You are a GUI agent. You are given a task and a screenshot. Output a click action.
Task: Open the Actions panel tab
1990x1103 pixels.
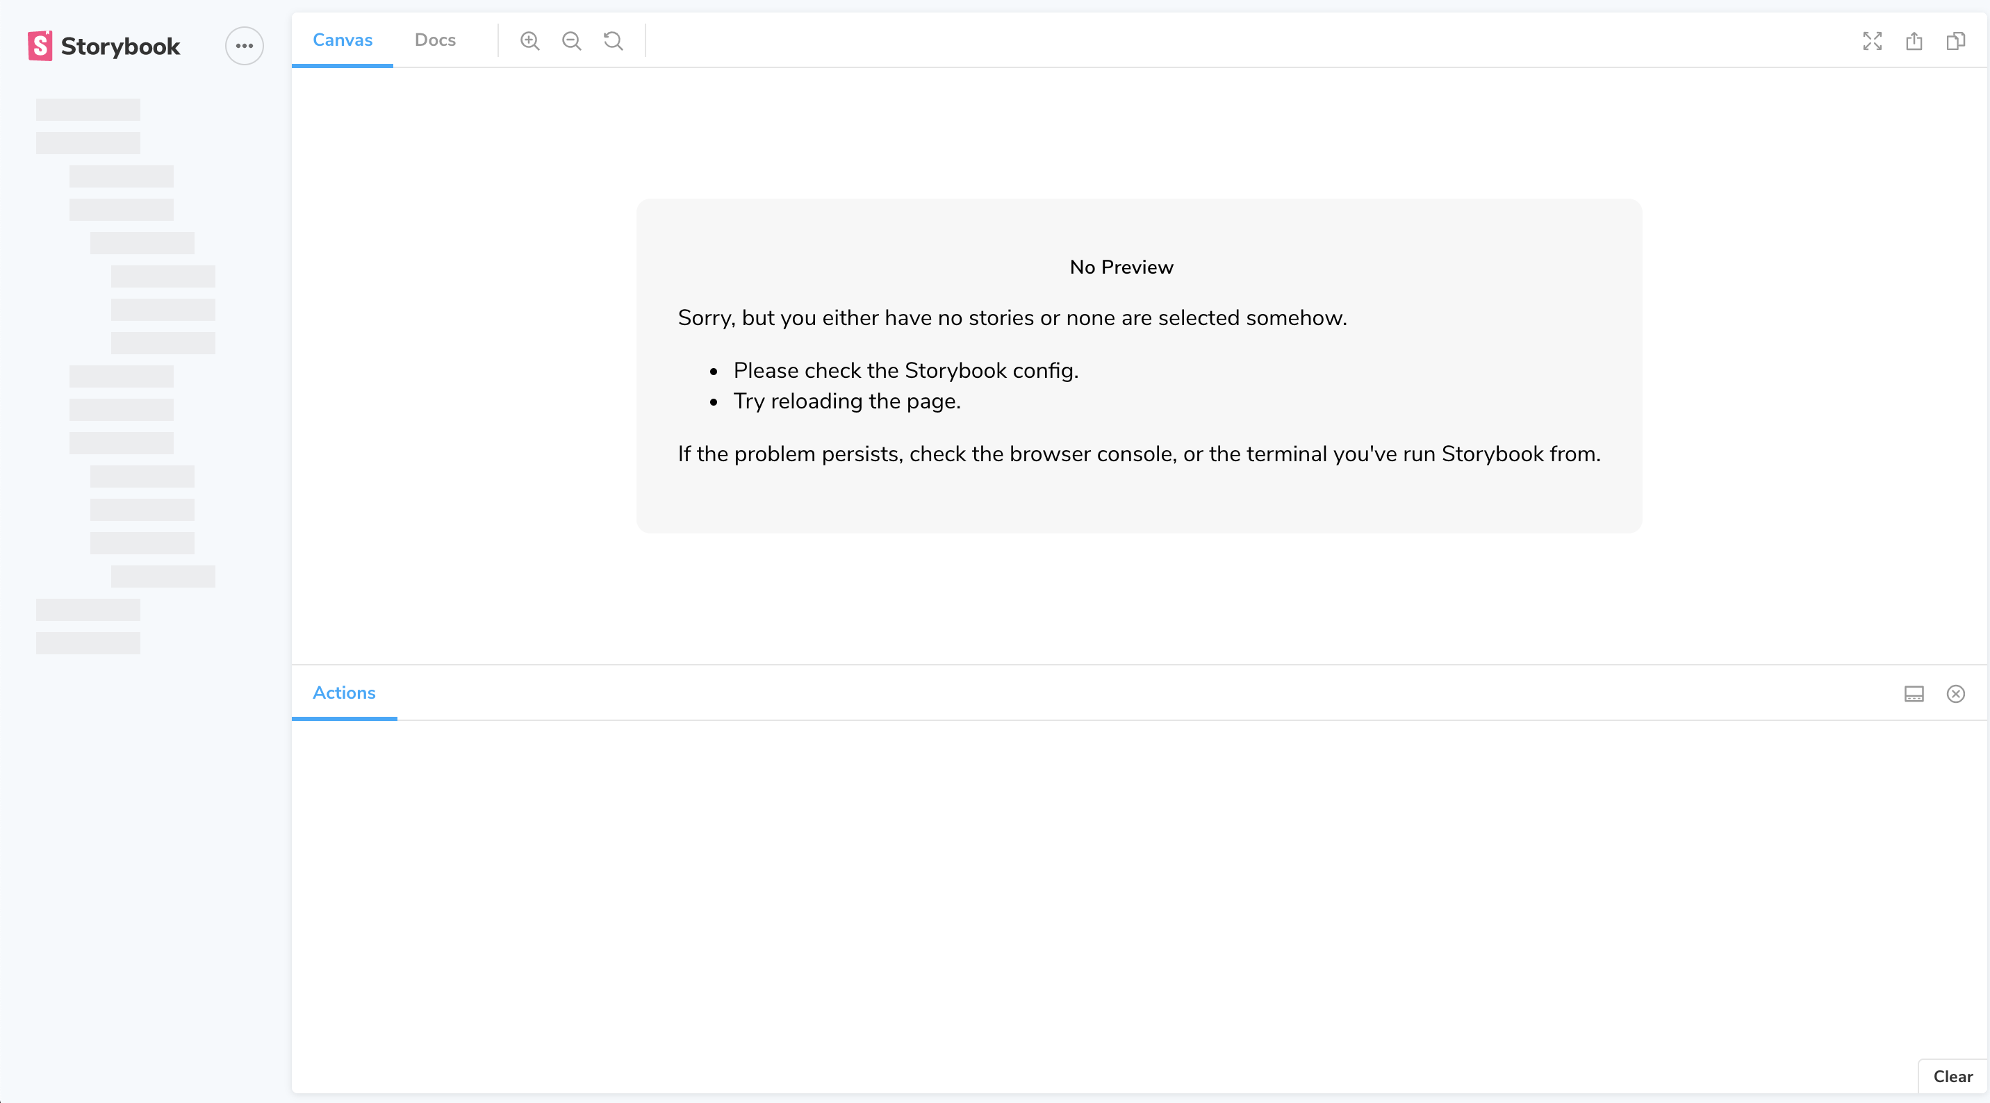(344, 692)
